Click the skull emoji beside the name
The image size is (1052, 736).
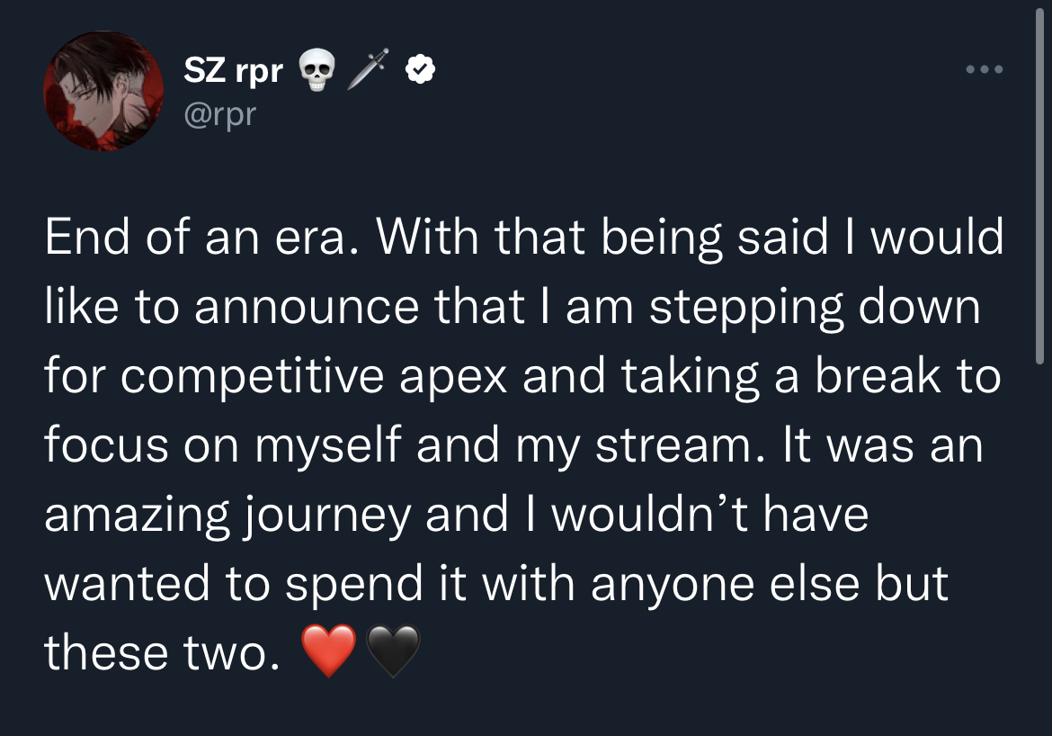(313, 70)
